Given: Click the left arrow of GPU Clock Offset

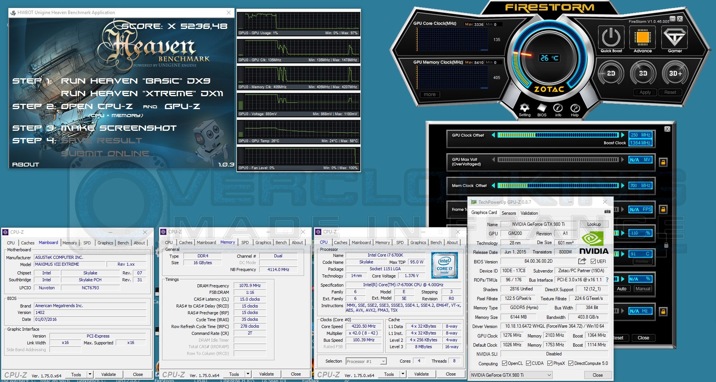Looking at the screenshot, I should (493, 135).
